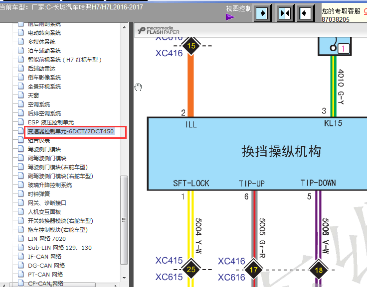Click document icon beside 天窗
The image size is (367, 287).
21,95
